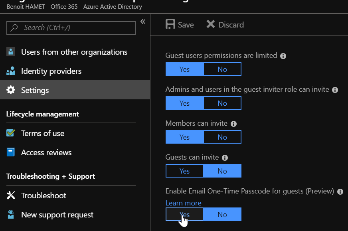Set Guests can invite to Yes
This screenshot has width=348, height=231.
coord(184,171)
